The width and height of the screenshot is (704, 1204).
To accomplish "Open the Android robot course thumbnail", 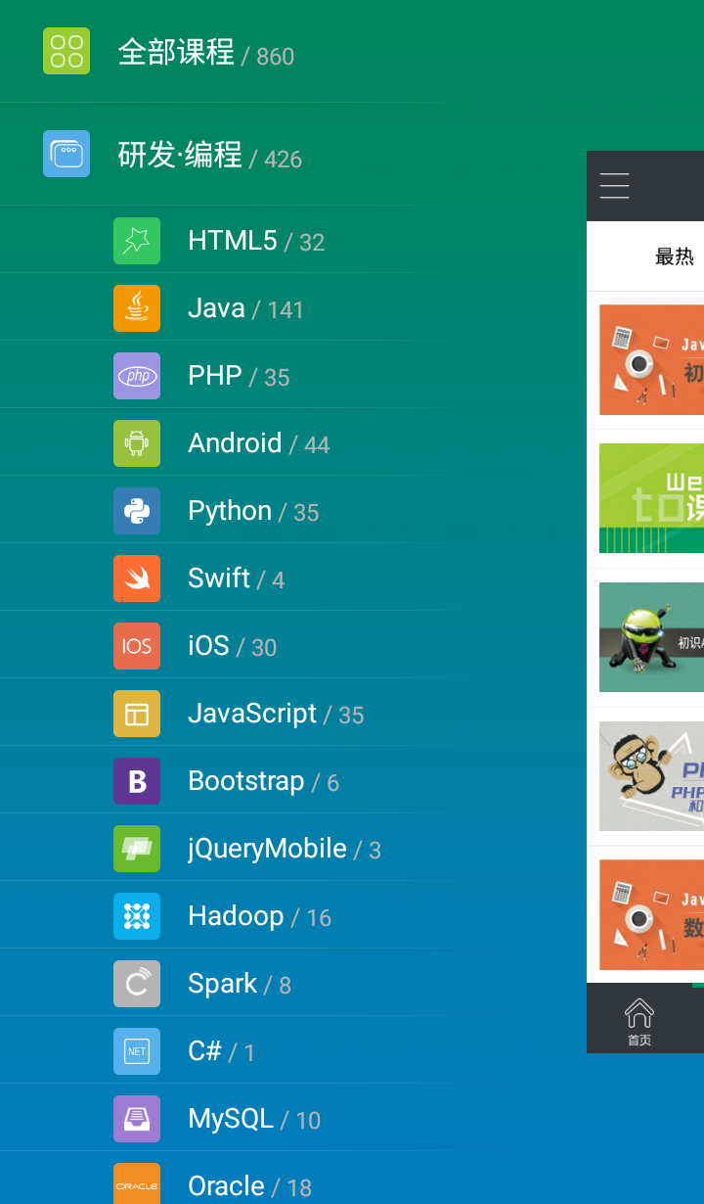I will point(651,637).
